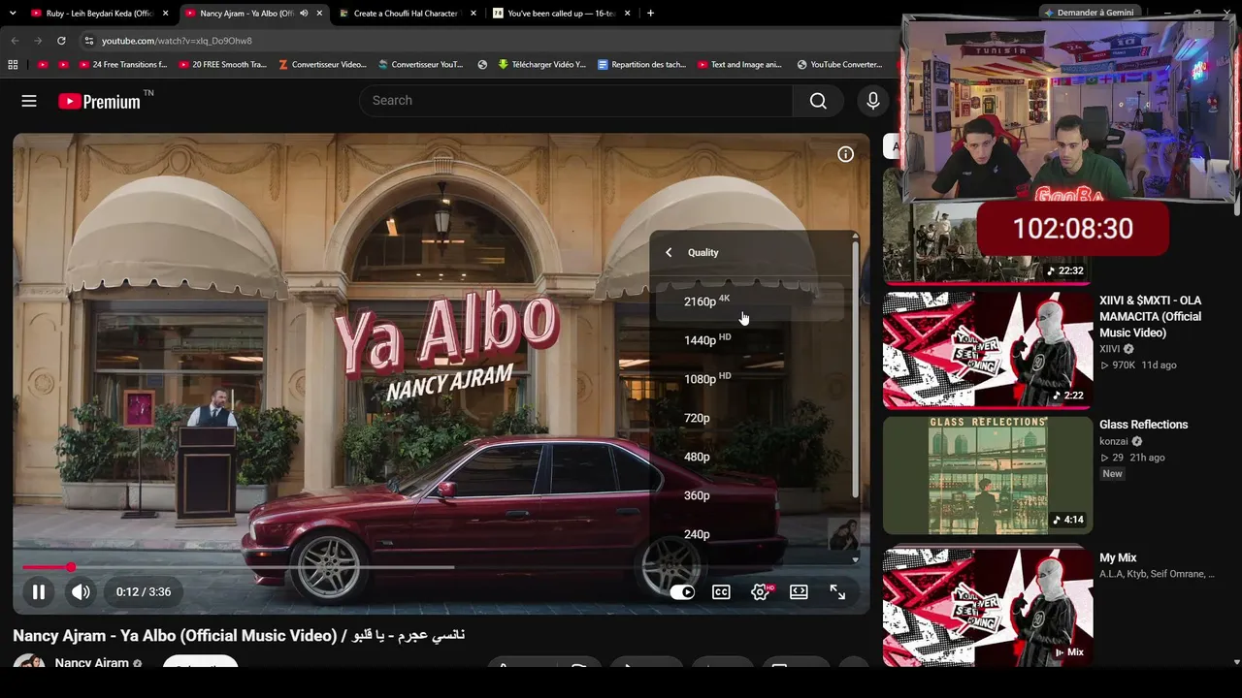Open the Text and Image ani... bookmark
This screenshot has width=1242, height=698.
pyautogui.click(x=738, y=65)
